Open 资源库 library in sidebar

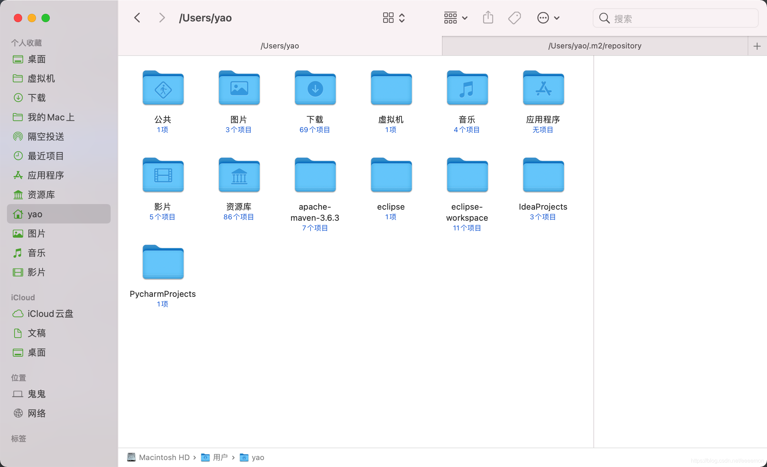41,195
